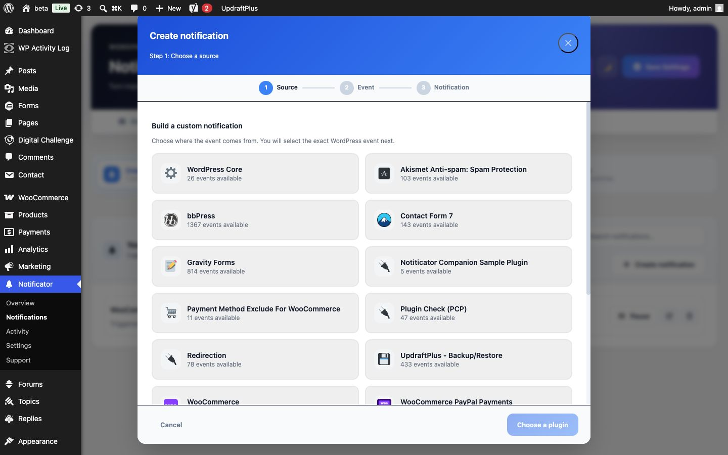Open the comments bubble in admin bar

tap(134, 8)
